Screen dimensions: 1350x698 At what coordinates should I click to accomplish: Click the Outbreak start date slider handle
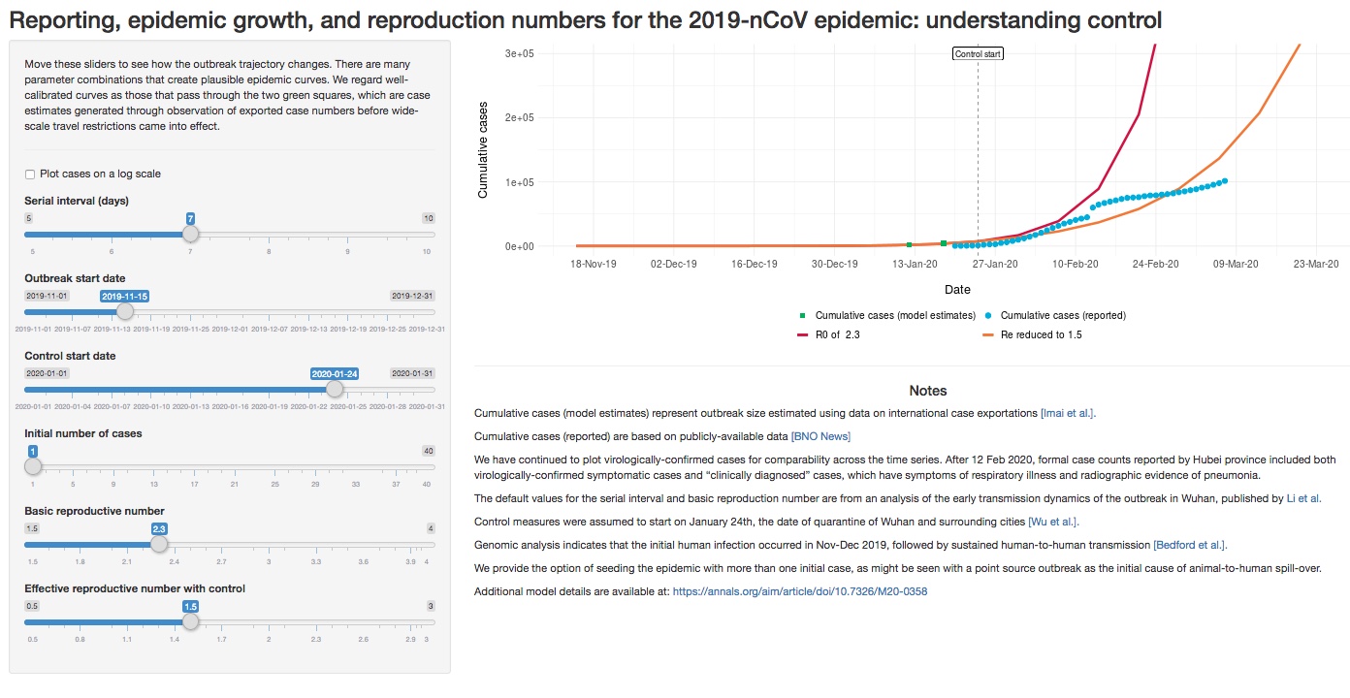point(124,311)
